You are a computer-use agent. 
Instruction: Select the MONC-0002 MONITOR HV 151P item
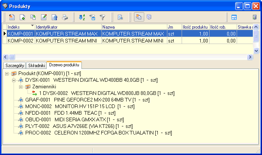[80, 106]
